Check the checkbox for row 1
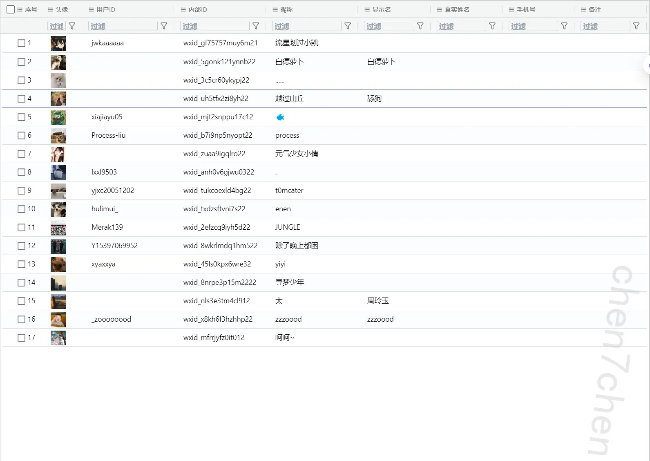This screenshot has height=461, width=650. [22, 43]
